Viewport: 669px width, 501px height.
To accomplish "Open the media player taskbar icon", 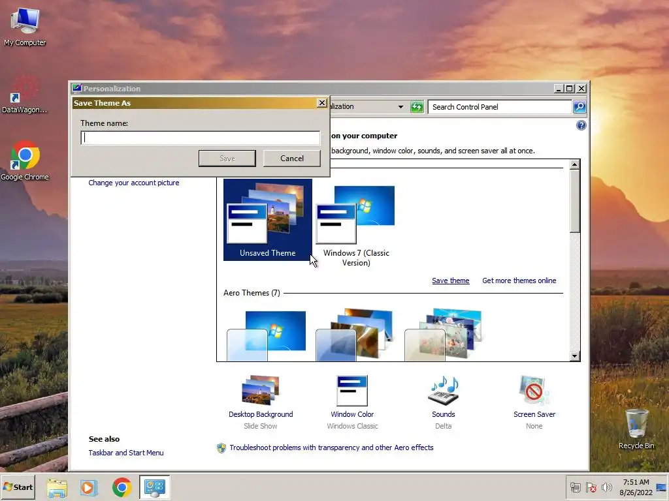I will point(89,488).
